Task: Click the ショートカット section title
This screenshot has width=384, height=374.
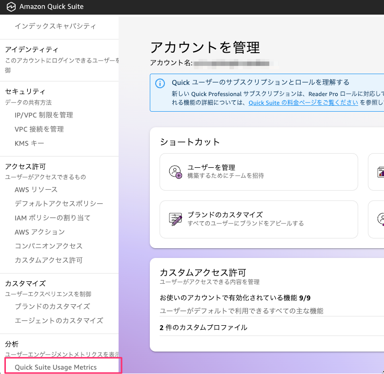Action: click(x=190, y=142)
